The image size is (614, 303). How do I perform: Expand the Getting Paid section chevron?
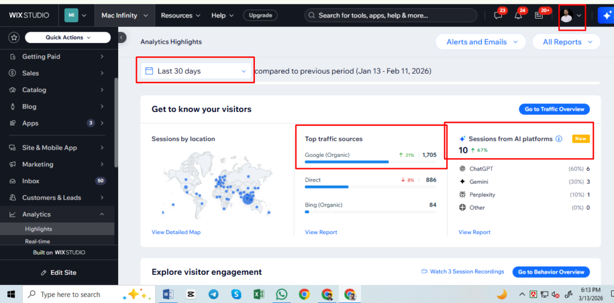click(x=102, y=57)
